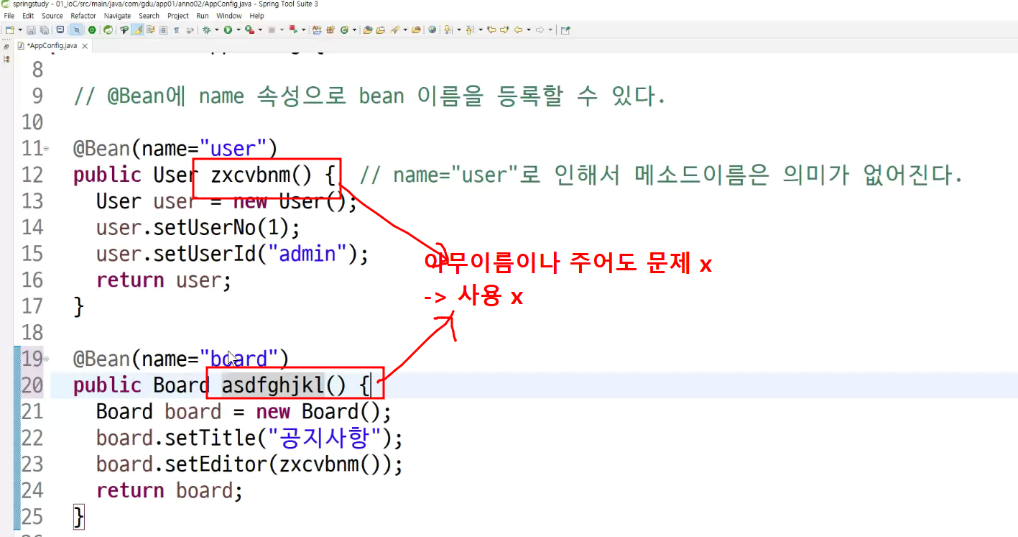Open the Coverage dropdown arrow
Viewport: 1018px width, 537px height.
coord(259,29)
